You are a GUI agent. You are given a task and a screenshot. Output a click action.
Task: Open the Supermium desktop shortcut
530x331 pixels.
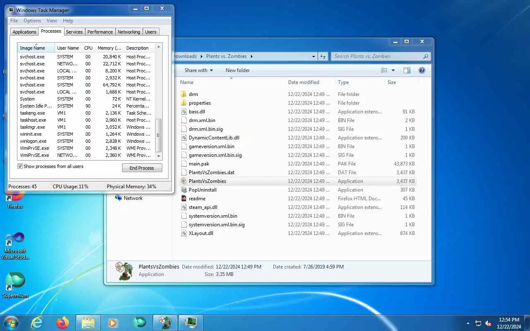[15, 285]
